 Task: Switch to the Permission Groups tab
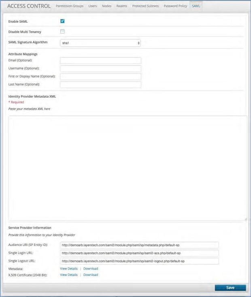(70, 6)
